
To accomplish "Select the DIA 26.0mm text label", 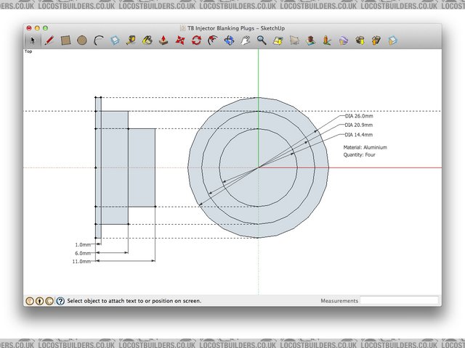I will point(358,116).
